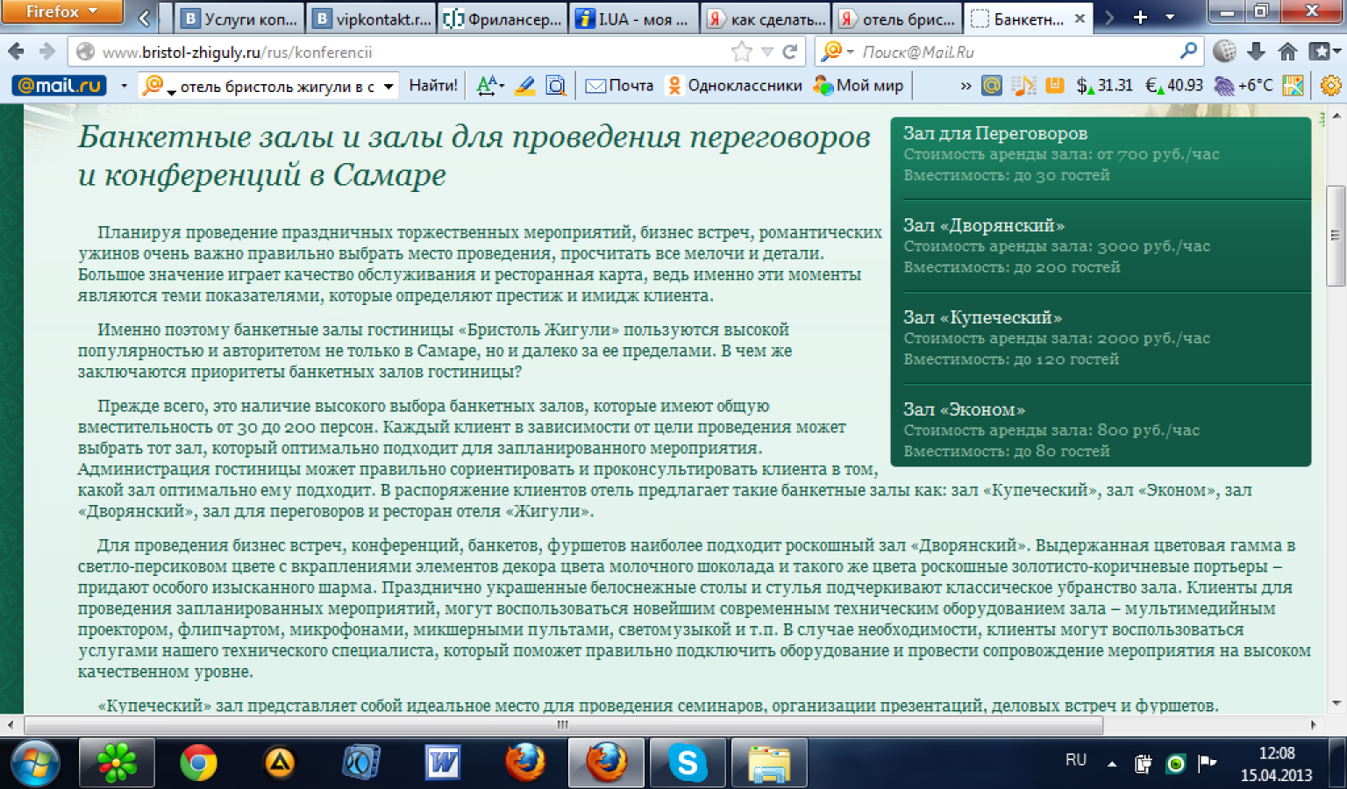This screenshot has height=789, width=1347.
Task: Open the Bookmarks menu button
Action: click(x=1323, y=52)
